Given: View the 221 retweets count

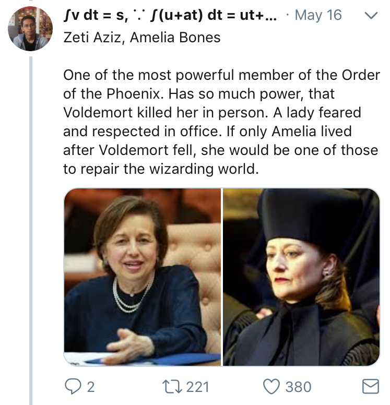Looking at the screenshot, I should [197, 387].
